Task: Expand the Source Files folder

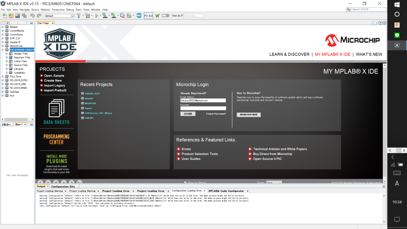Action: 6,65
